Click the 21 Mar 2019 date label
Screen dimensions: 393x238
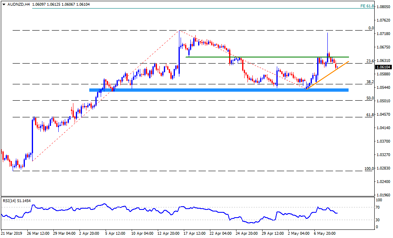(x=11, y=234)
